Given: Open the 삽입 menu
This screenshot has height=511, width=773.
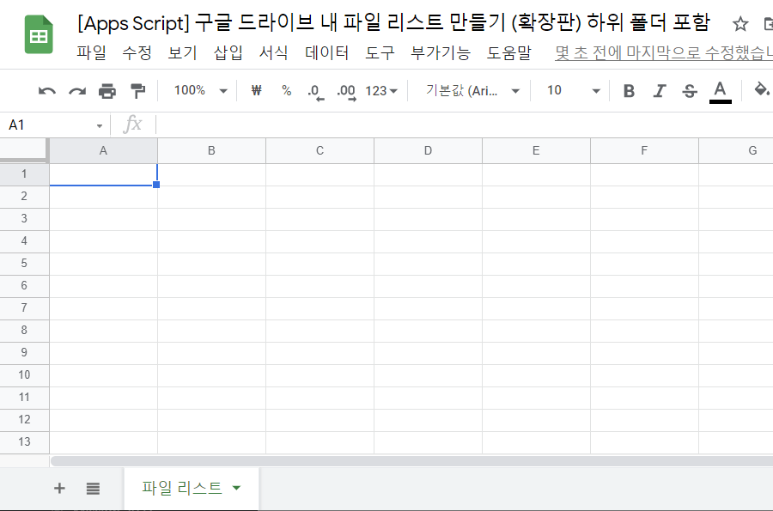Looking at the screenshot, I should [228, 53].
